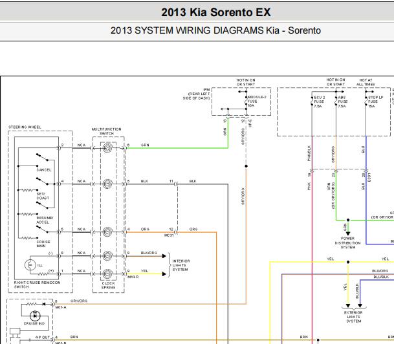
Task: Click the junction dot on the vertical GRY/ORG wire
Action: (246, 166)
